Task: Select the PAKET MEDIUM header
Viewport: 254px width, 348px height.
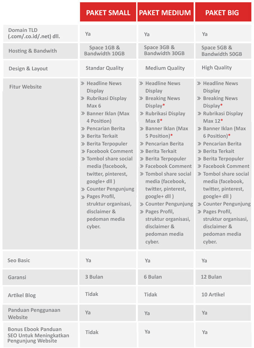Action: [x=165, y=12]
